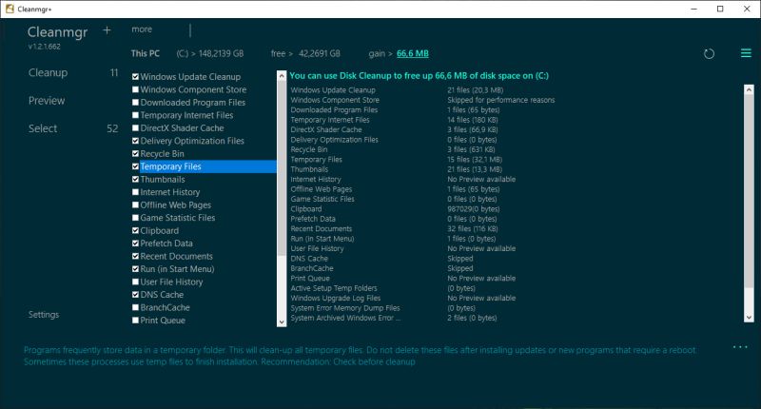Screen dimensions: 761x409
Task: Click the 'more' tab at top
Action: tap(142, 29)
